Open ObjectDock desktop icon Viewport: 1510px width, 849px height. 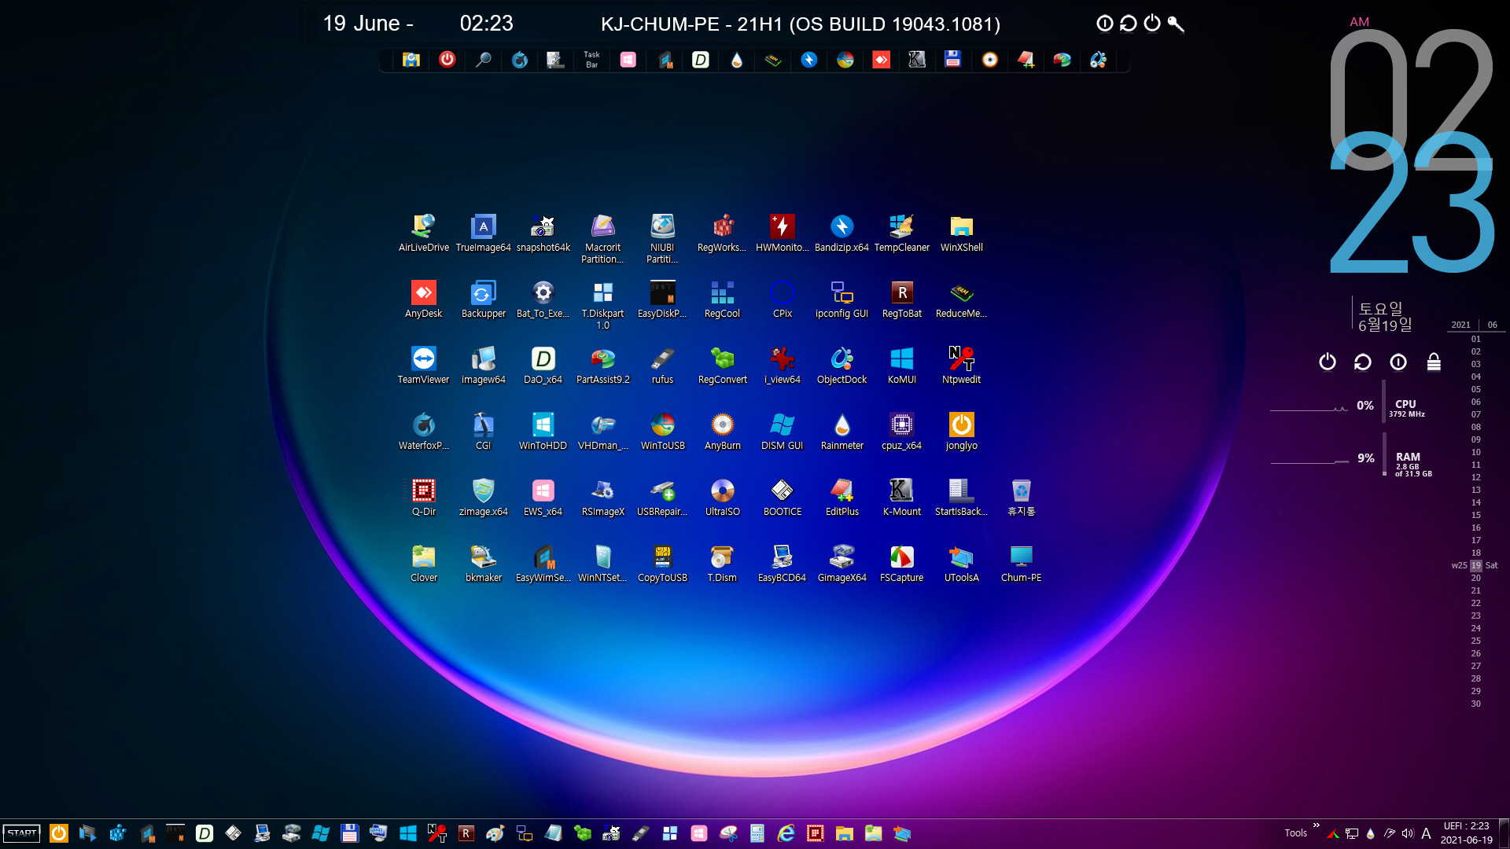(842, 366)
